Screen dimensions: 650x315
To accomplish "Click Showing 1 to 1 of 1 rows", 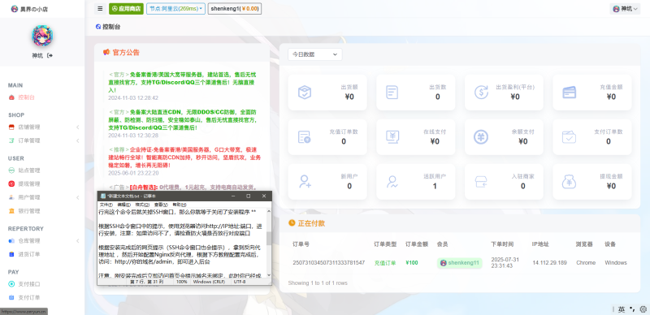I will pos(318,283).
